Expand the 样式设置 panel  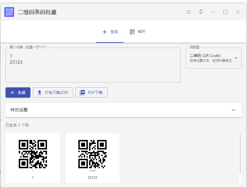click(x=123, y=110)
